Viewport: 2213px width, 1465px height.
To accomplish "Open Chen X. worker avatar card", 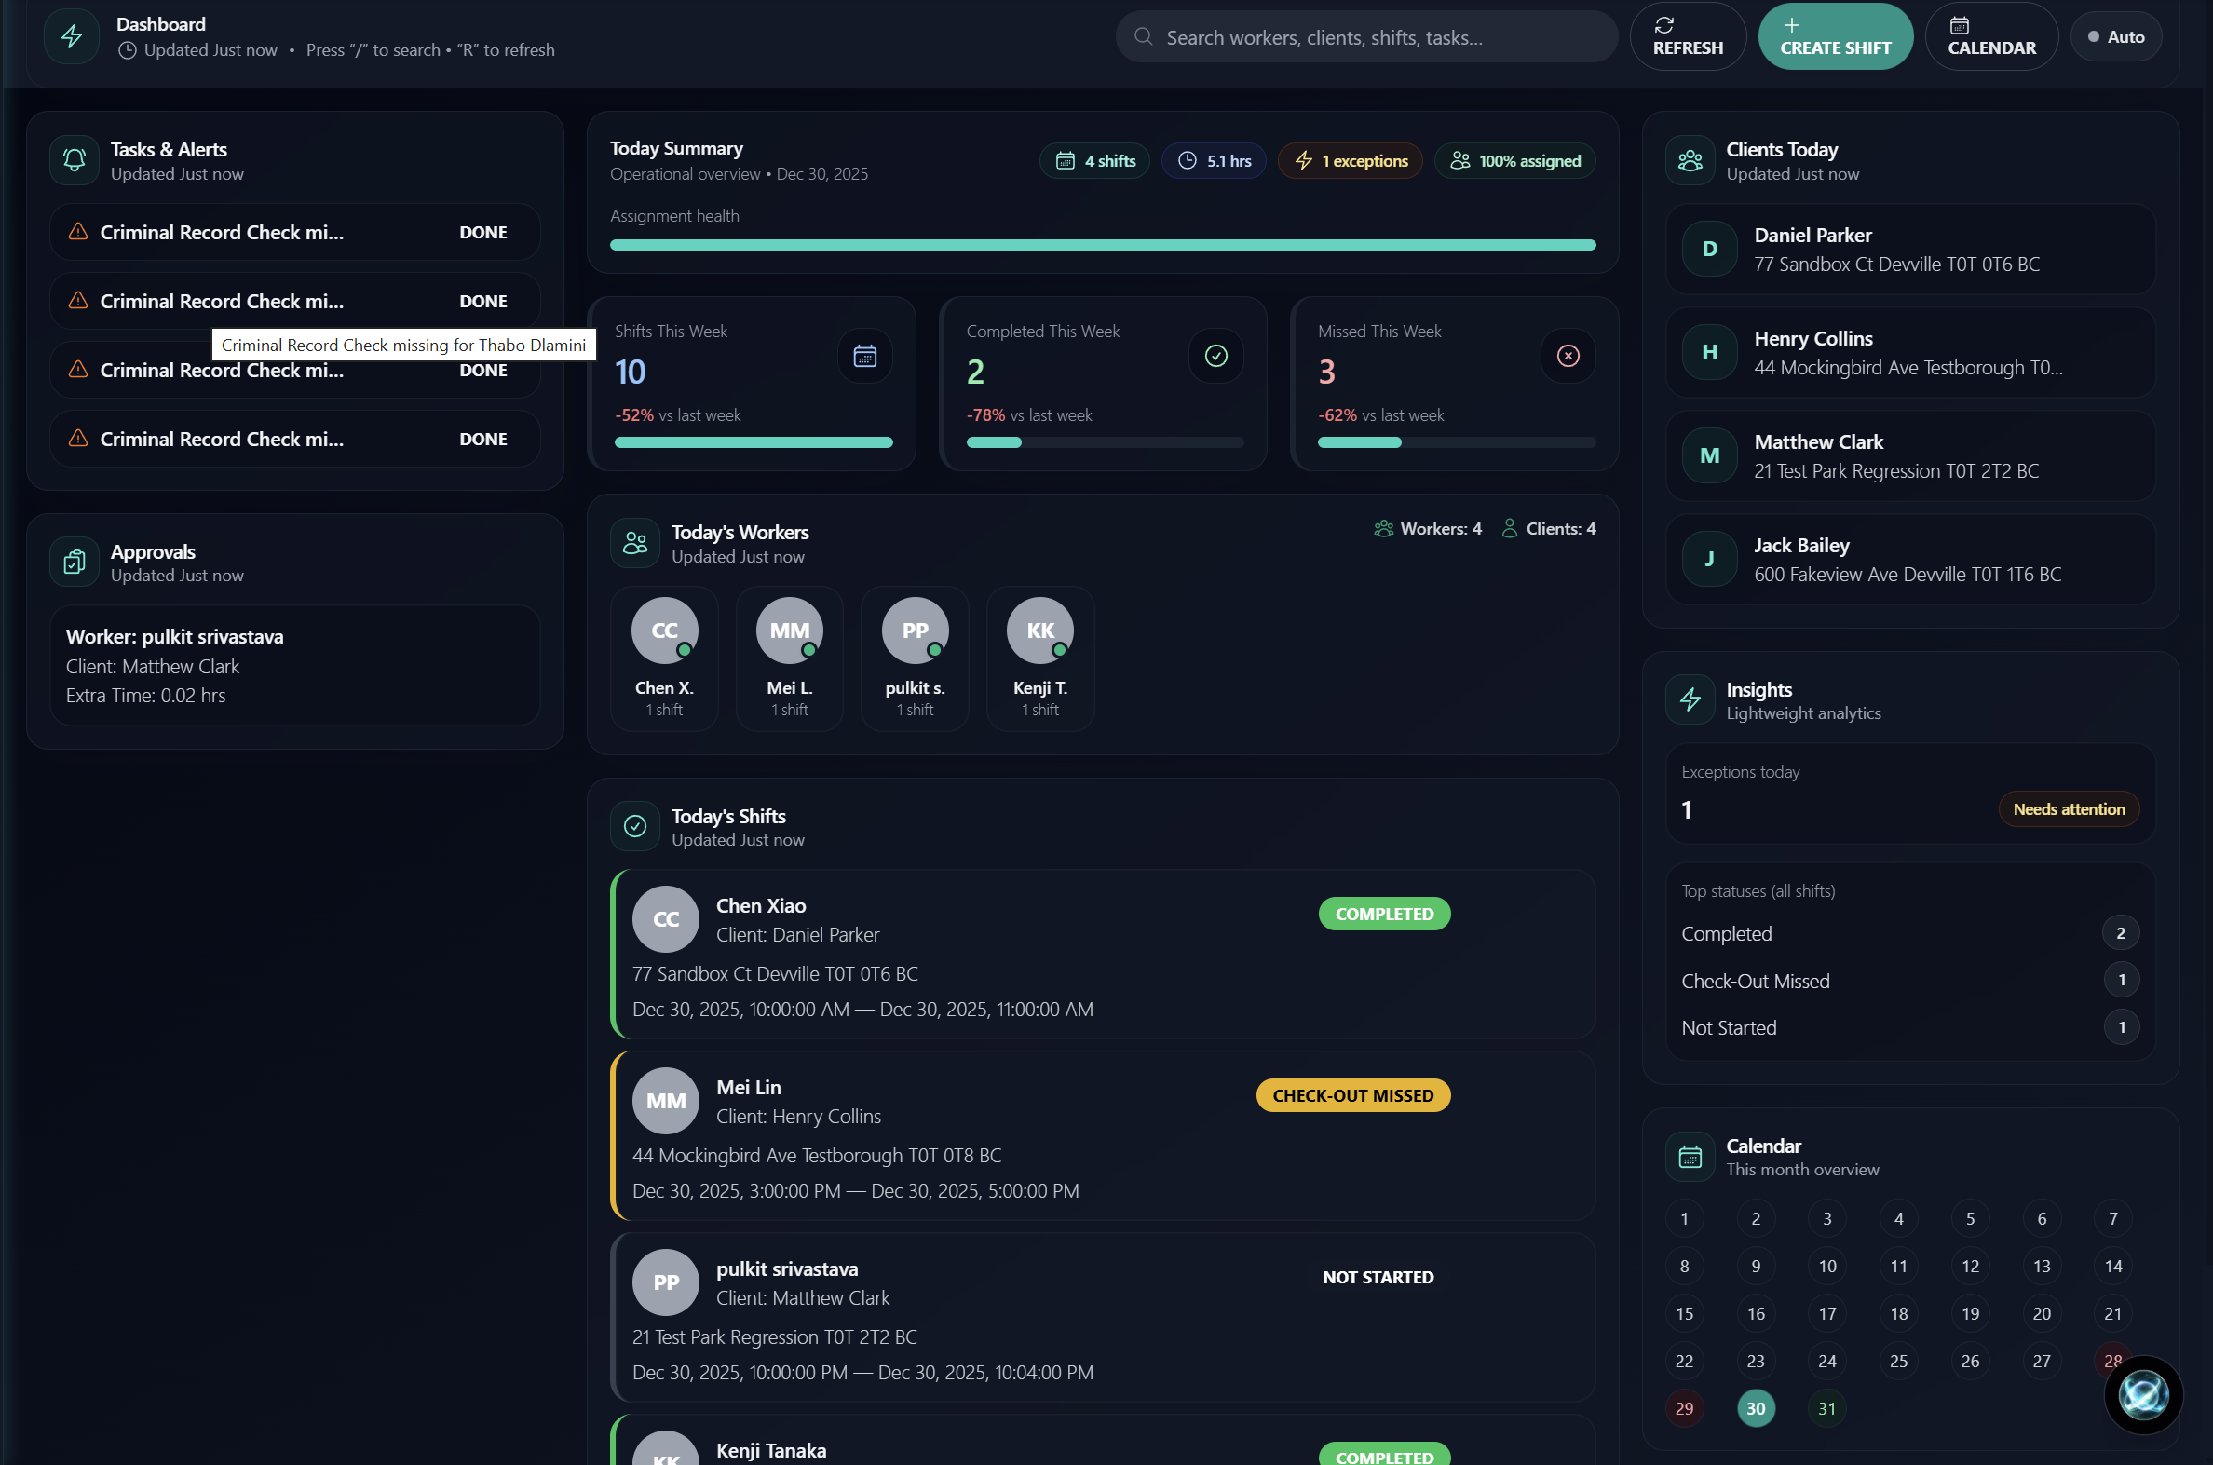I will coord(664,658).
